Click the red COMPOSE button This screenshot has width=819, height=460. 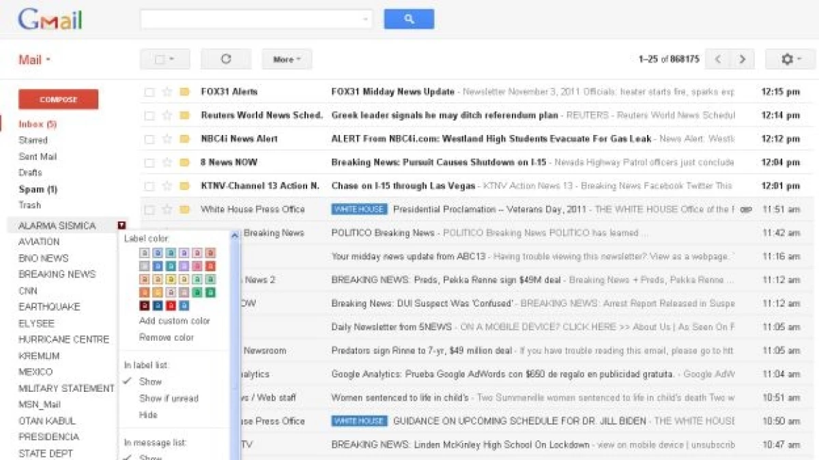tap(58, 99)
